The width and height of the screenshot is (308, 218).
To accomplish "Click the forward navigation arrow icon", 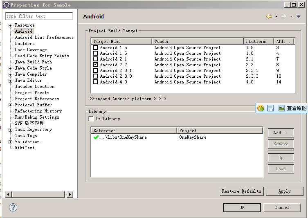I will click(284, 16).
